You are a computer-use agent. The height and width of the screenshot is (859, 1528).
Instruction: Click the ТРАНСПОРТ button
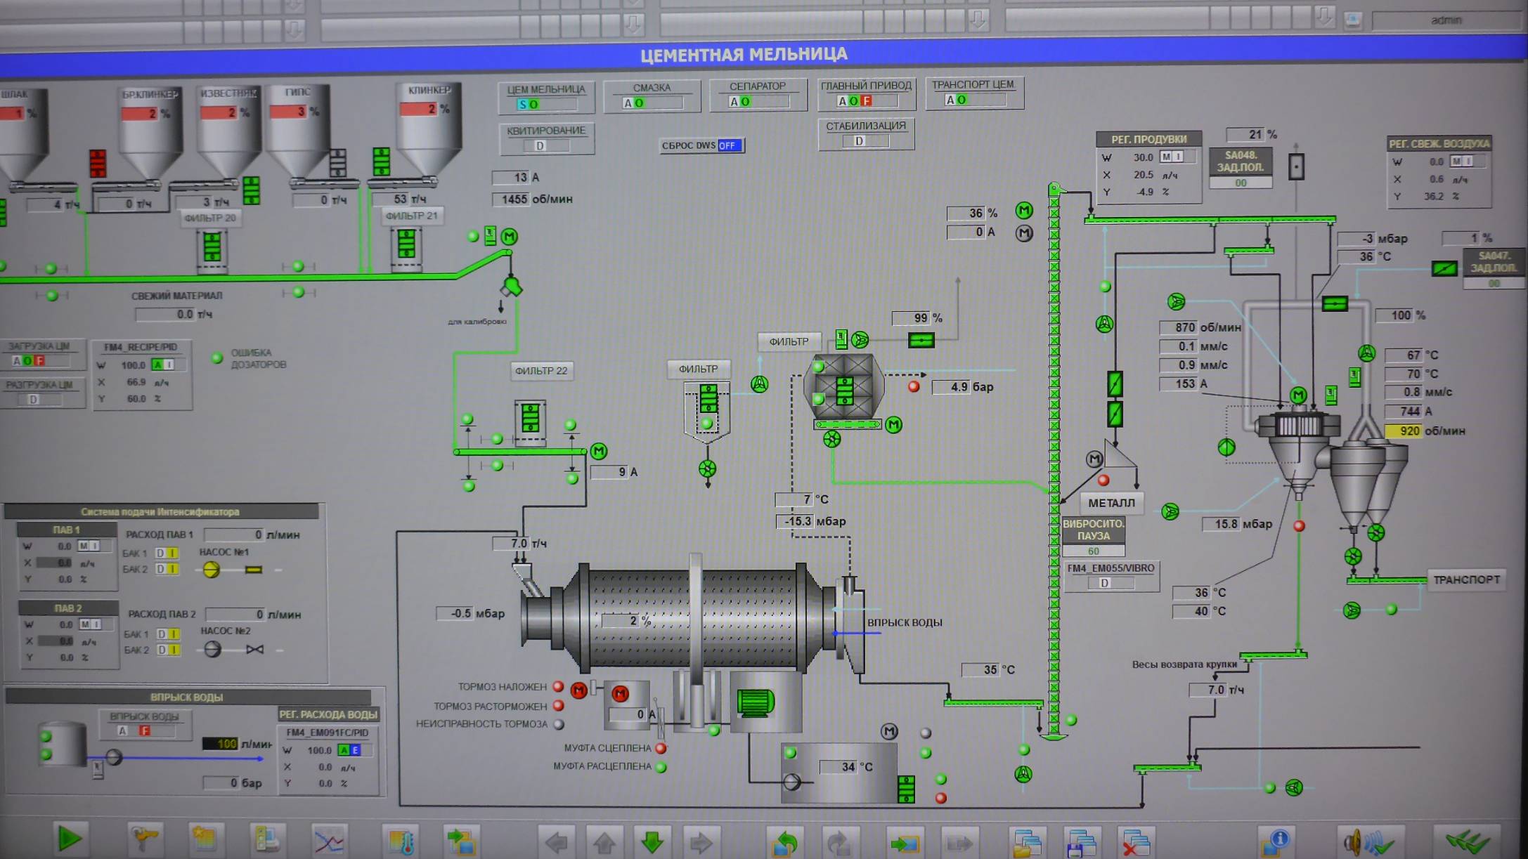(x=1466, y=579)
